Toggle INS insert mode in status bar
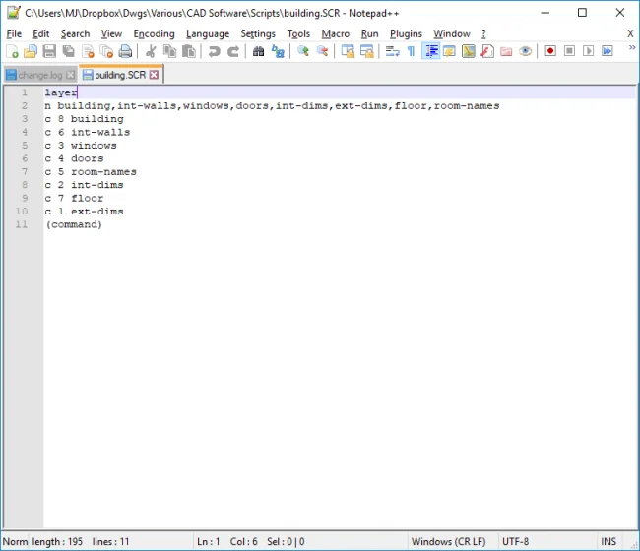640x551 pixels. point(608,541)
